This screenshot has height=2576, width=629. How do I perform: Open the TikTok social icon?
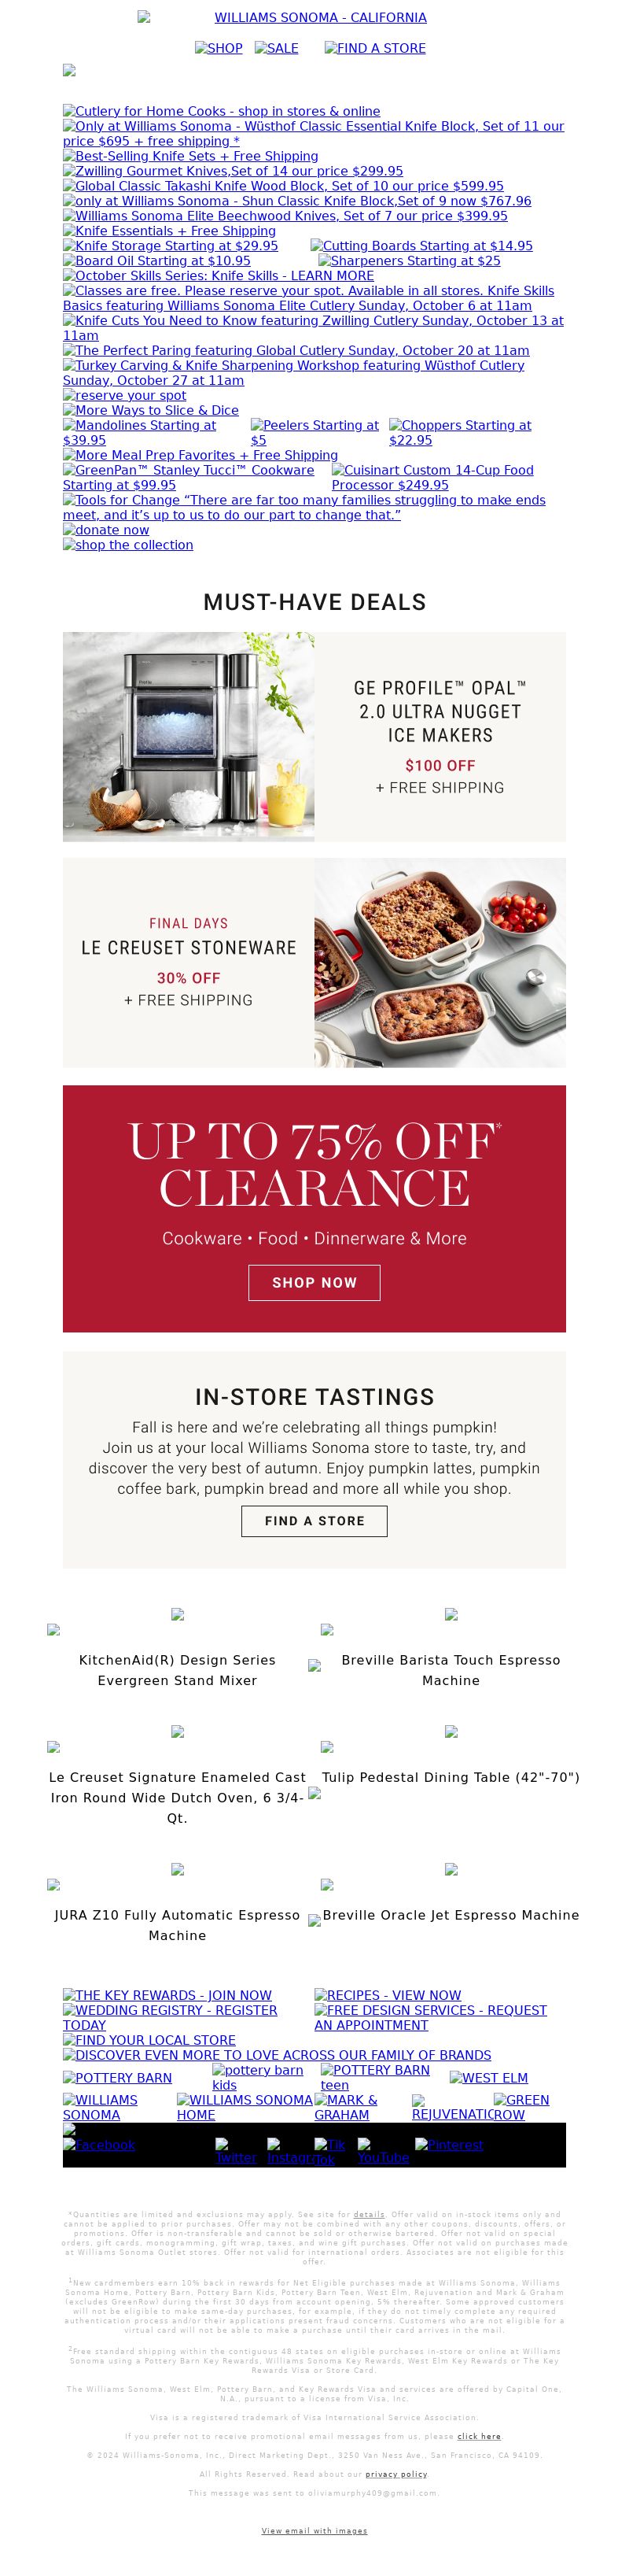[325, 2151]
